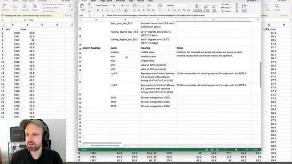
Task: Click the Insert cells button
Action: 225,4
